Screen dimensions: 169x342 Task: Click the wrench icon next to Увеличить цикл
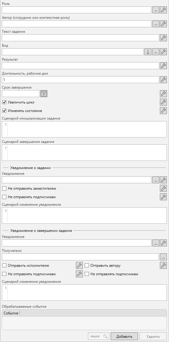click(163, 102)
